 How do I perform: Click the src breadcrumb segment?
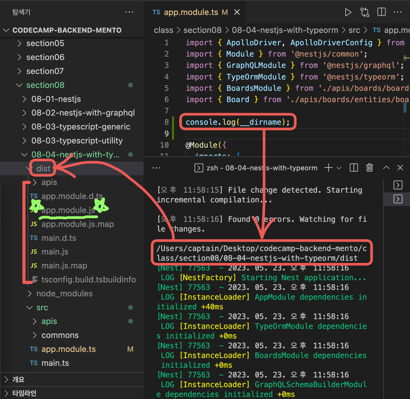click(x=354, y=30)
